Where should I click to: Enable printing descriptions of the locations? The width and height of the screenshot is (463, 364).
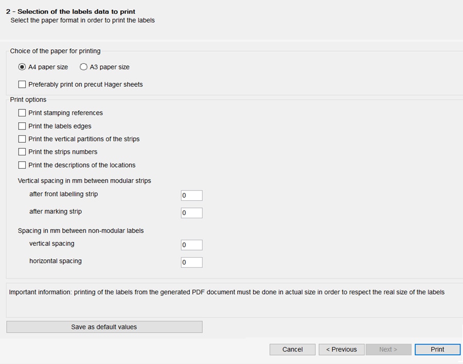pos(22,165)
